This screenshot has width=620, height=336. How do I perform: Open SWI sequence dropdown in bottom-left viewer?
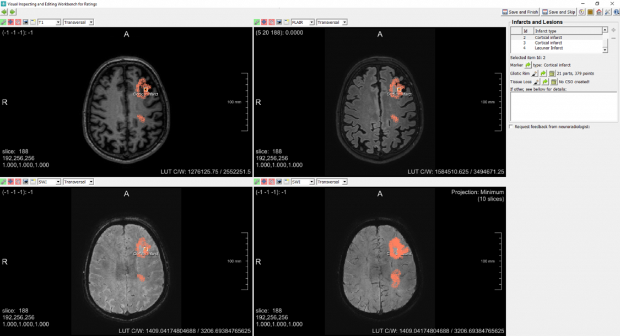tap(49, 182)
